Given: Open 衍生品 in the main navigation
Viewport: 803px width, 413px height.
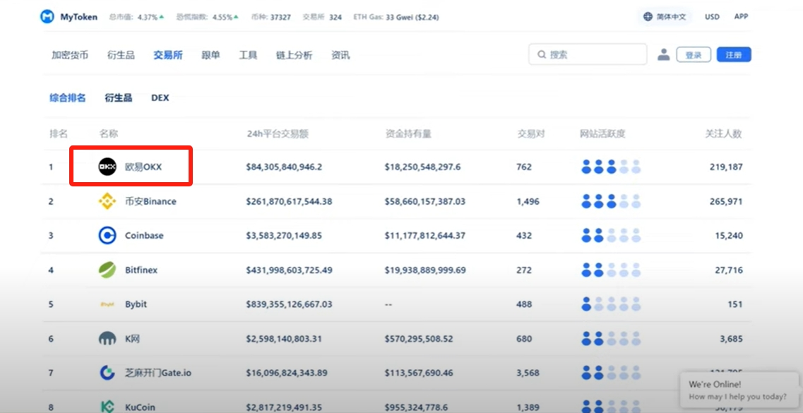Looking at the screenshot, I should point(121,55).
